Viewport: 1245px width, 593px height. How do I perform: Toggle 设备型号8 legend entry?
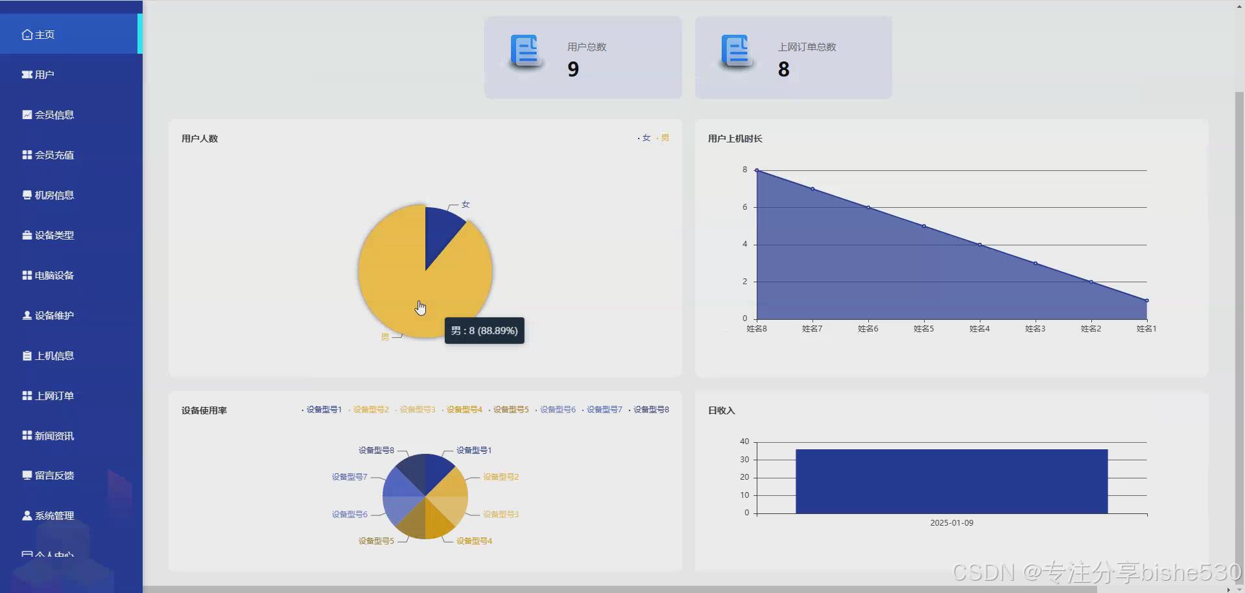click(x=648, y=409)
